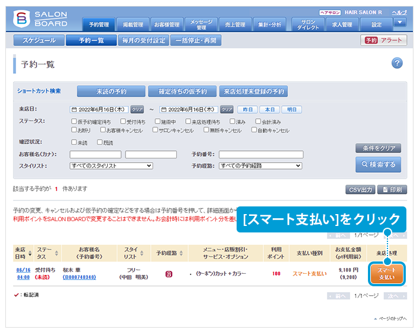
Task: Click the 予約アラート button
Action: pyautogui.click(x=383, y=40)
